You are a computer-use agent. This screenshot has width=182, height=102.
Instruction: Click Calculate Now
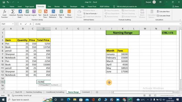click(163, 12)
